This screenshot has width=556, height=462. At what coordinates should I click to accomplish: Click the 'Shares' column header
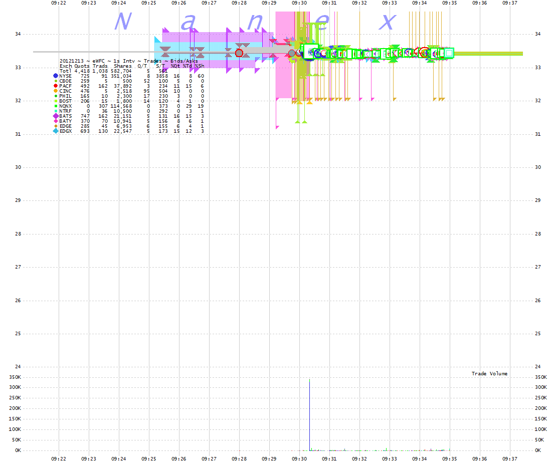coord(123,66)
